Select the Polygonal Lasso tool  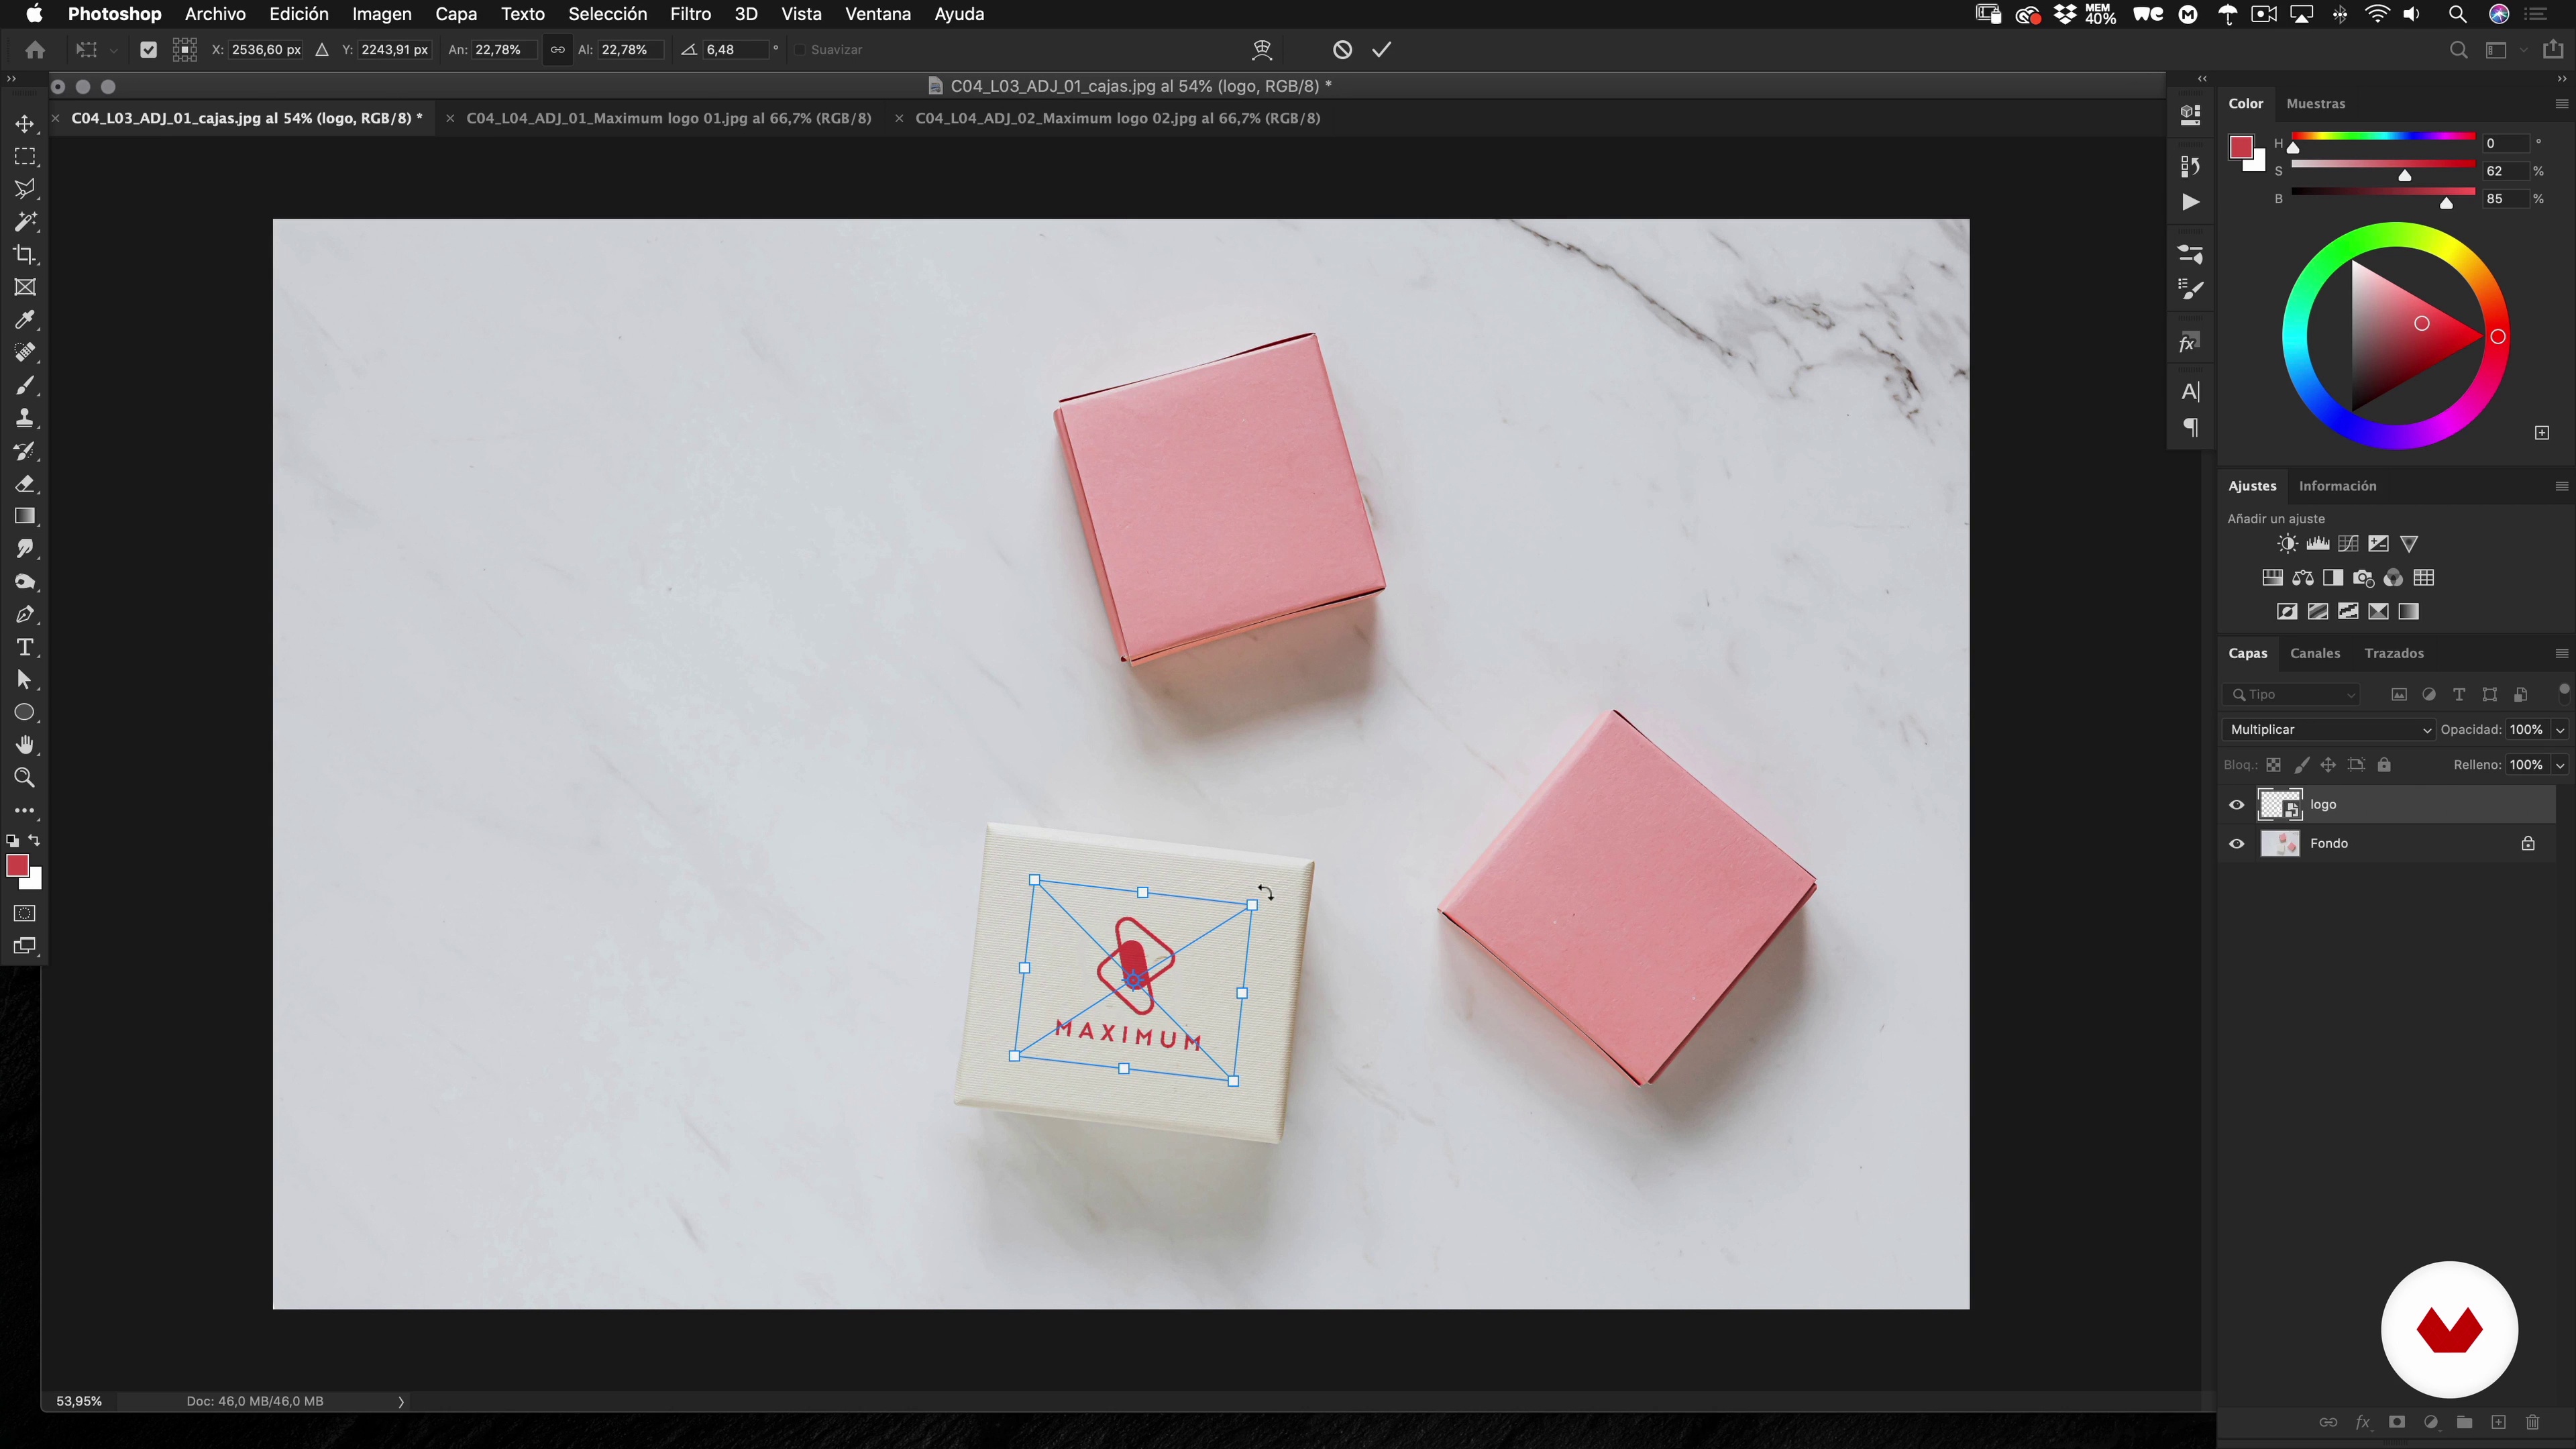[25, 189]
